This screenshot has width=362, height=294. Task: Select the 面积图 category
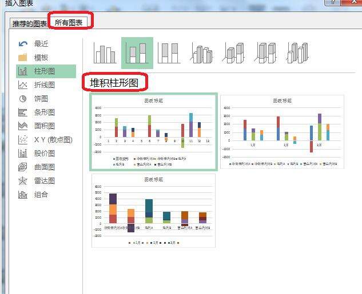point(46,126)
